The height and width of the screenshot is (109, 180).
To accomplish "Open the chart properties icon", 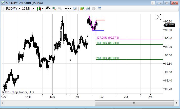I will [x=99, y=9].
